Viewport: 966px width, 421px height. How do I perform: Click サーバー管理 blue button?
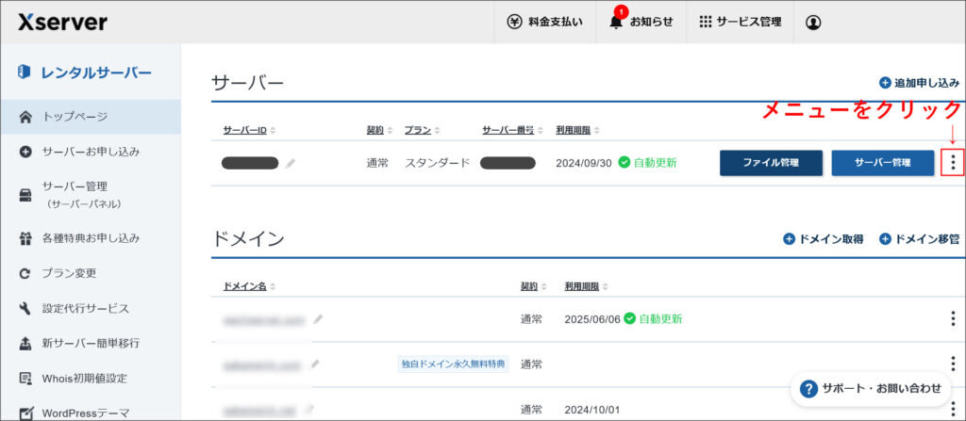coord(882,163)
